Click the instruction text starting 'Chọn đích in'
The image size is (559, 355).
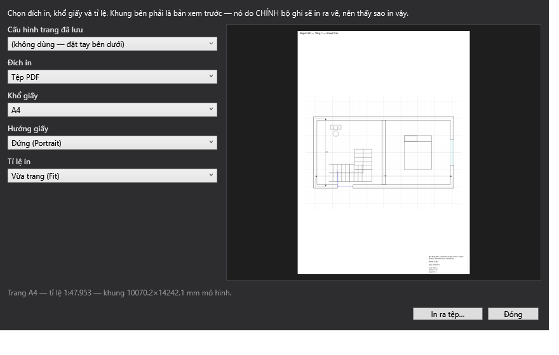(208, 13)
